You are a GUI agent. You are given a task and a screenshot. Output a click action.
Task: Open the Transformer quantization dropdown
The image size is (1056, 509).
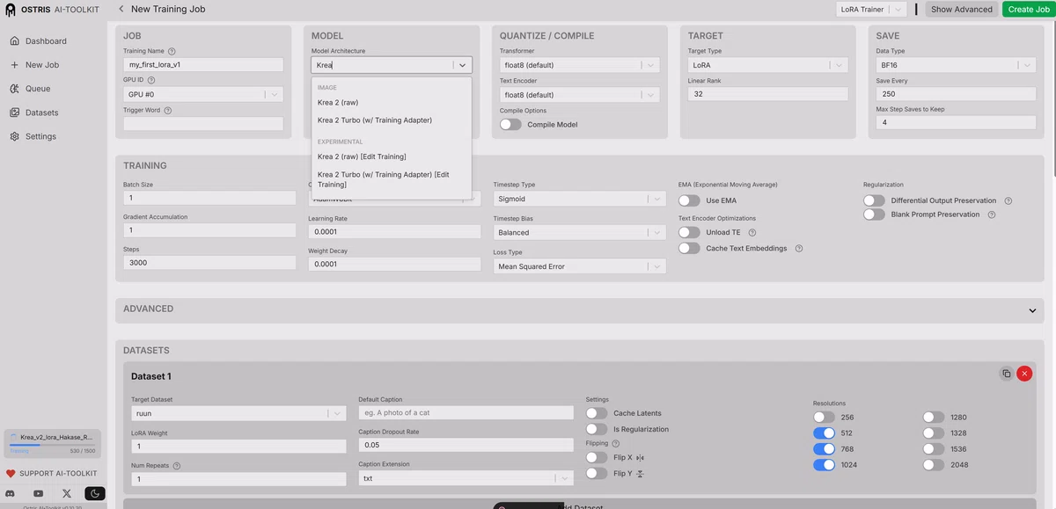click(x=580, y=65)
